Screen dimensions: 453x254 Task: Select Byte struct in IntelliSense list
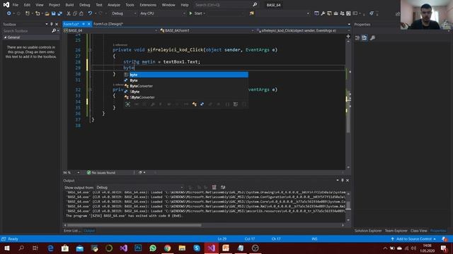point(185,80)
